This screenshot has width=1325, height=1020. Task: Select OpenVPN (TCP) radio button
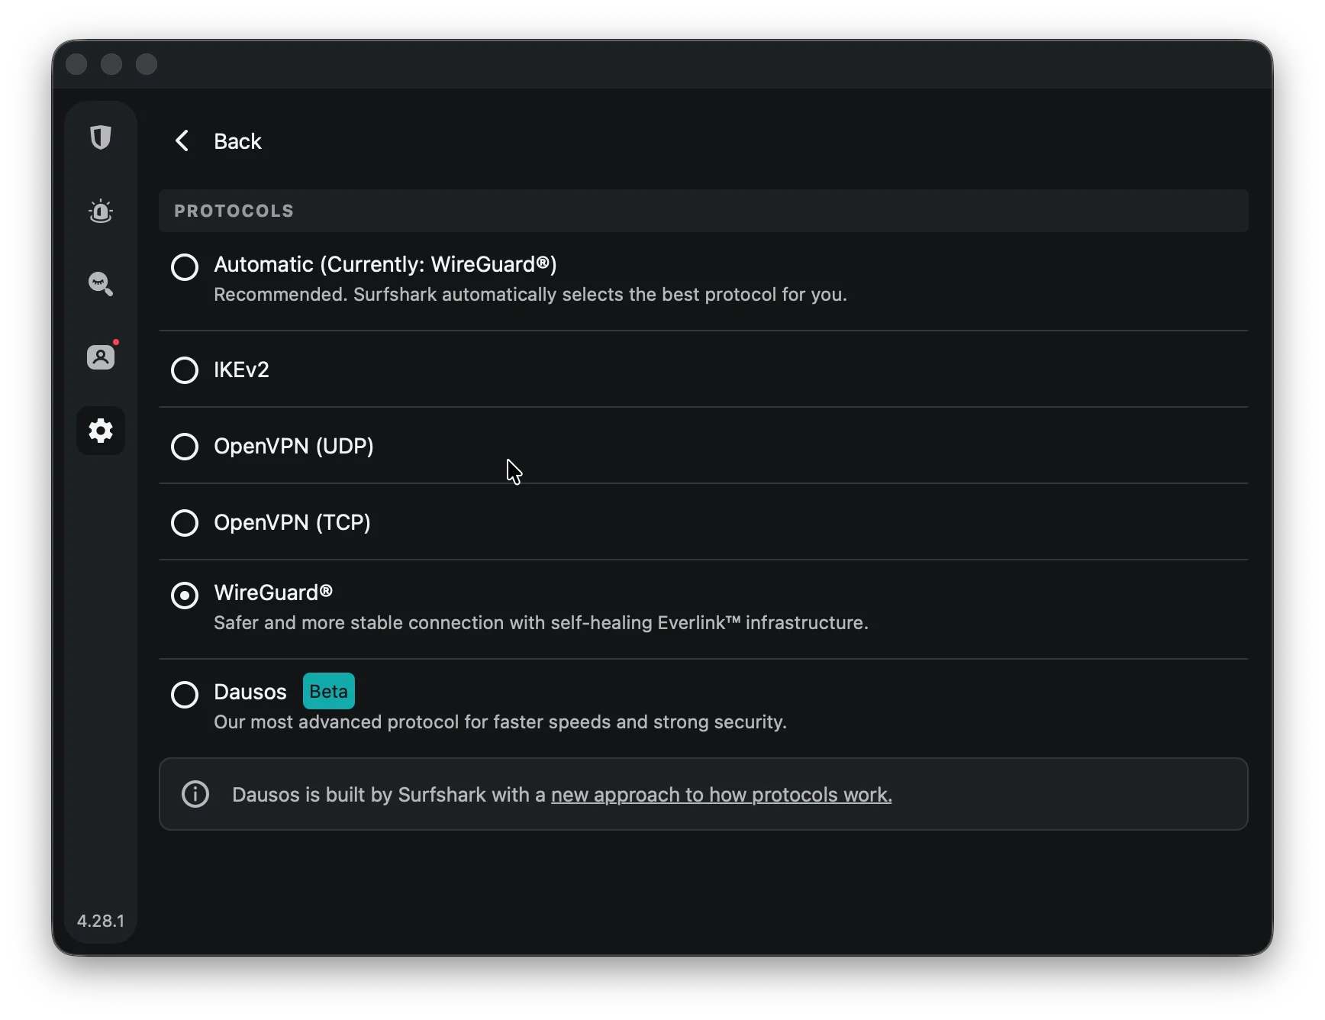185,523
